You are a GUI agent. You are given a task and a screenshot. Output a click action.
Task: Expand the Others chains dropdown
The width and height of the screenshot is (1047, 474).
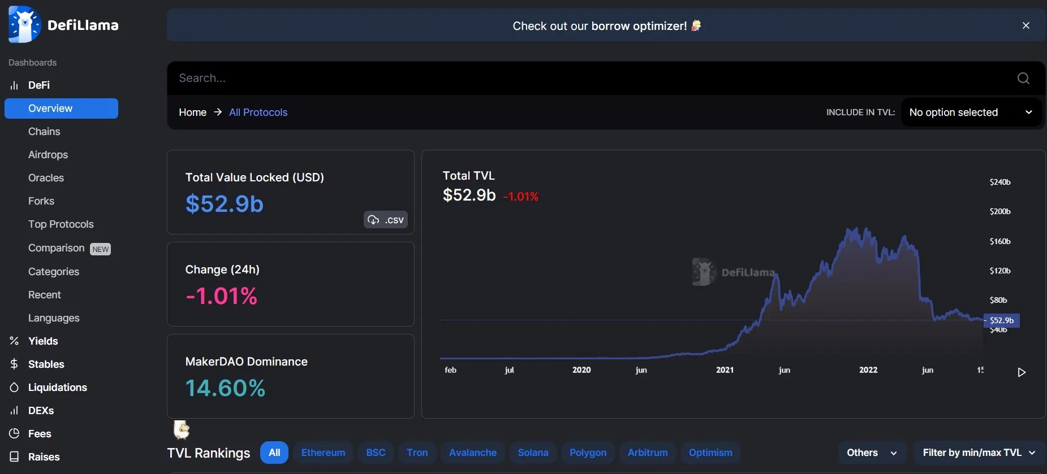[872, 453]
